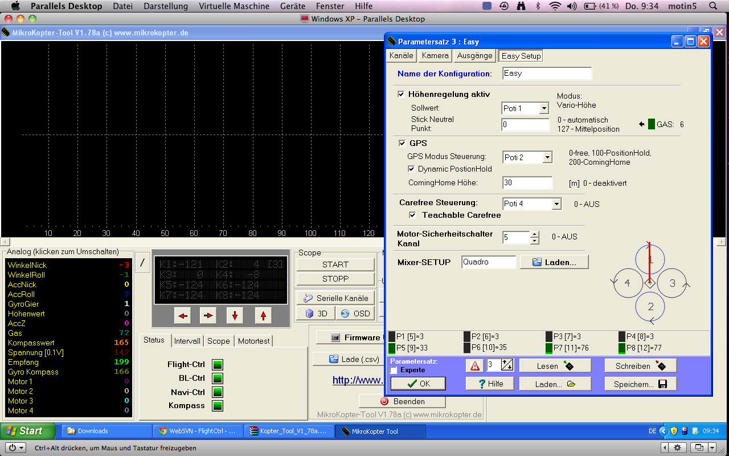Click Lesen to read settings from kopter
Viewport: 729px width, 456px height.
pos(555,365)
